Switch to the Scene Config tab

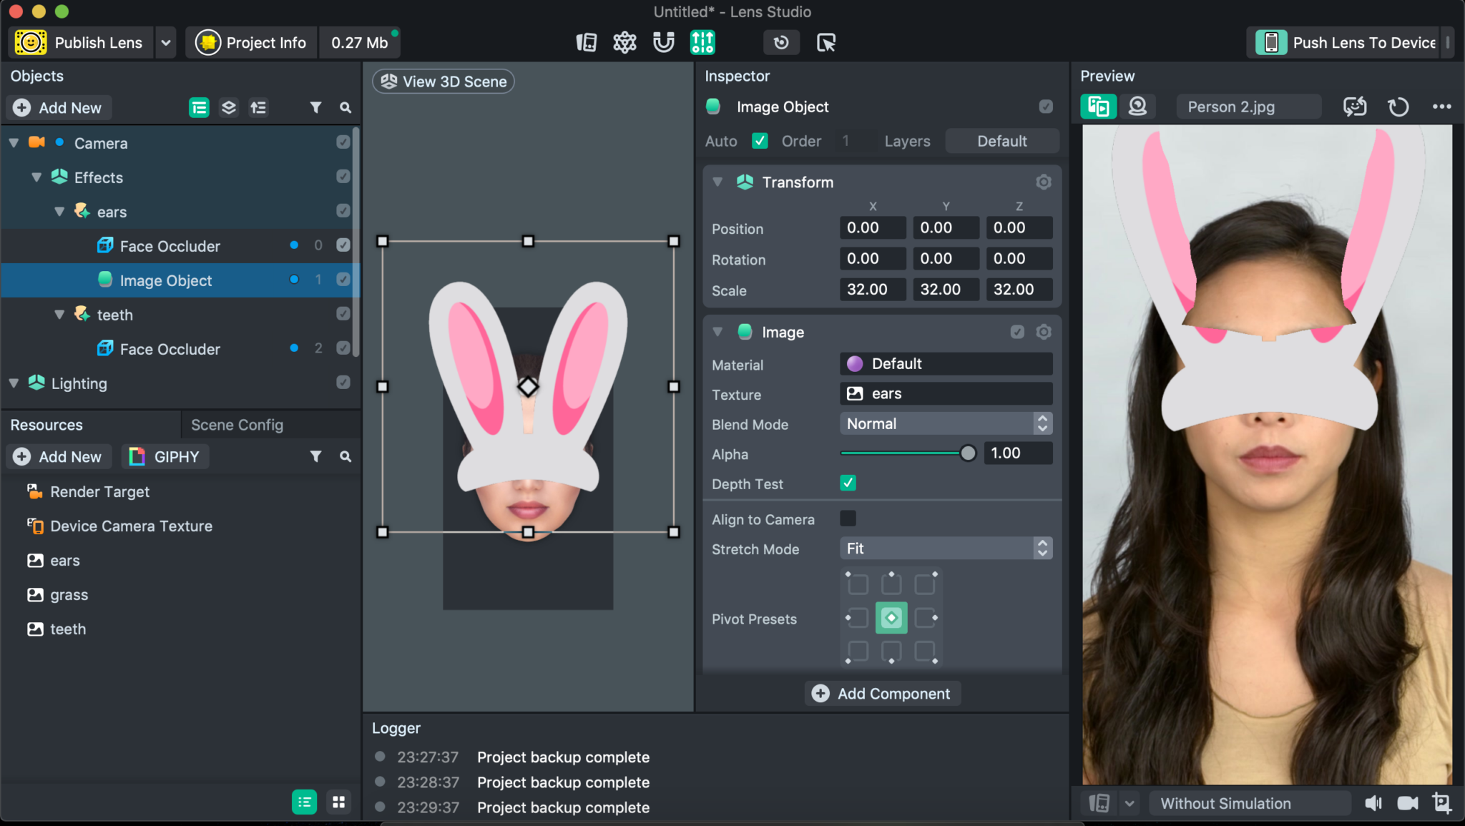[x=236, y=424]
